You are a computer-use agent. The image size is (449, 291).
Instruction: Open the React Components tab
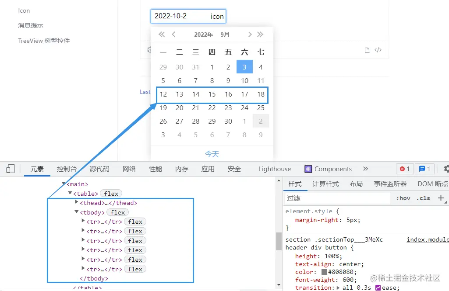[328, 169]
